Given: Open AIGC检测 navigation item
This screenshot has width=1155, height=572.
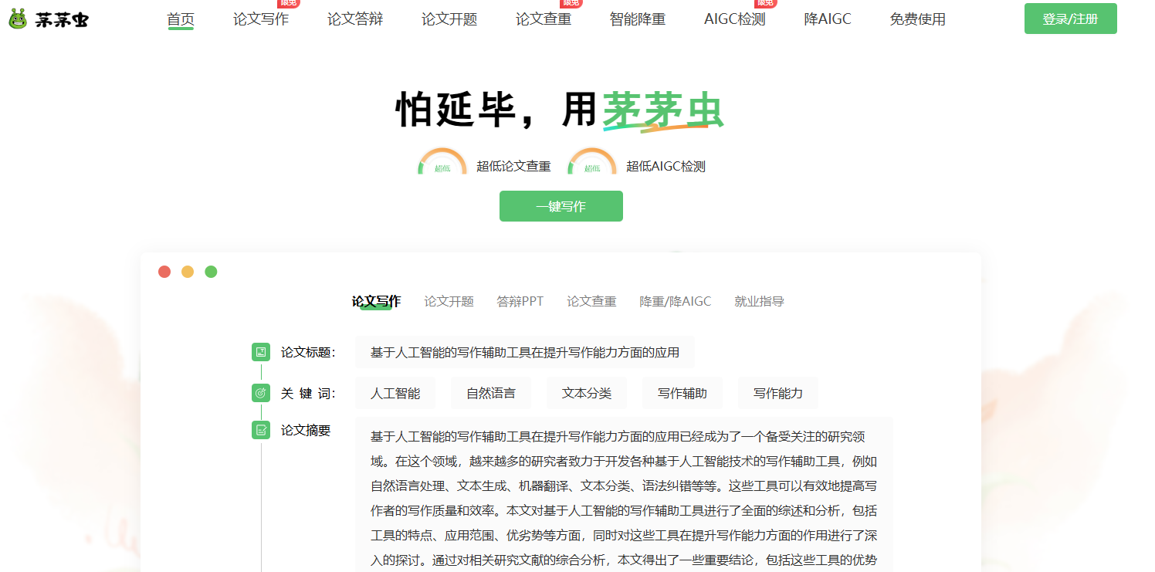Looking at the screenshot, I should click(735, 19).
